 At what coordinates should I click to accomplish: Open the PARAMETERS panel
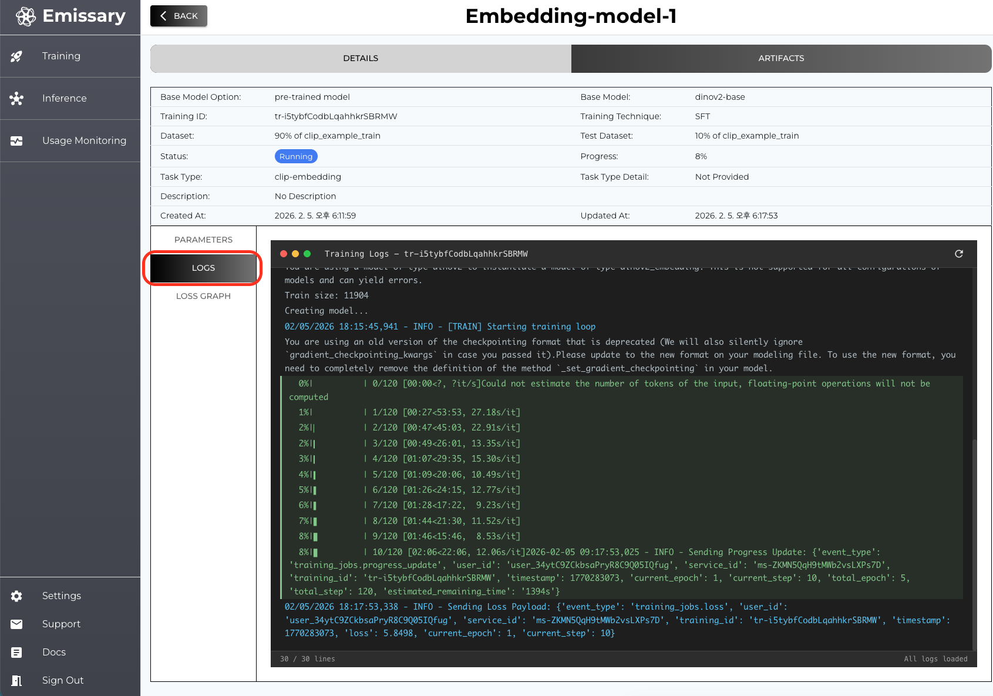[x=203, y=240]
